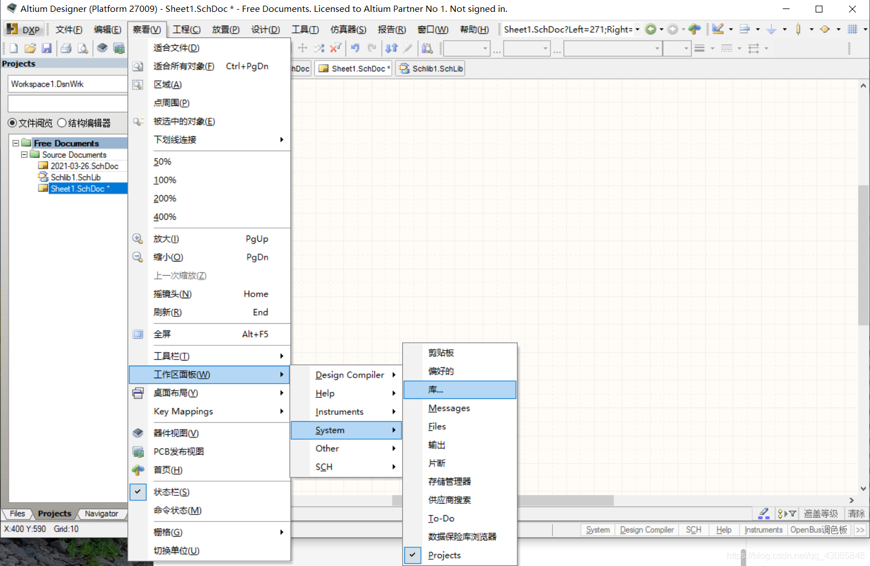Image resolution: width=870 pixels, height=566 pixels.
Task: Click the power source ground icon
Action: [771, 29]
